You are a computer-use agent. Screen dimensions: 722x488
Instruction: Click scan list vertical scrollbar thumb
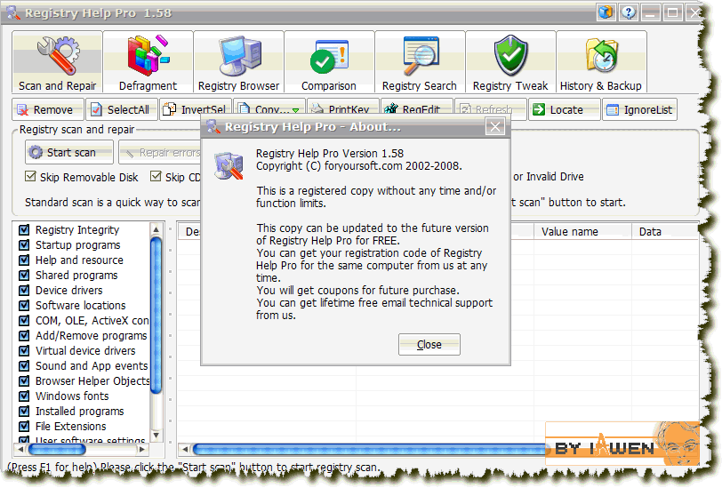click(x=156, y=316)
